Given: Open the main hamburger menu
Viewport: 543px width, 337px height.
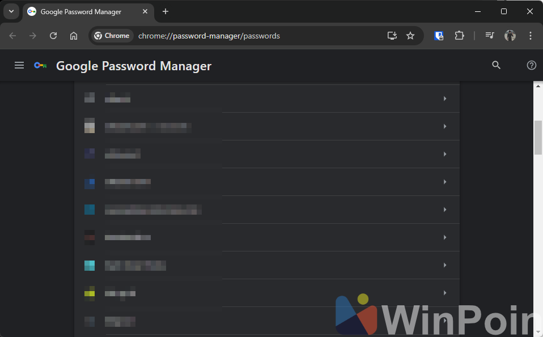Looking at the screenshot, I should [19, 66].
